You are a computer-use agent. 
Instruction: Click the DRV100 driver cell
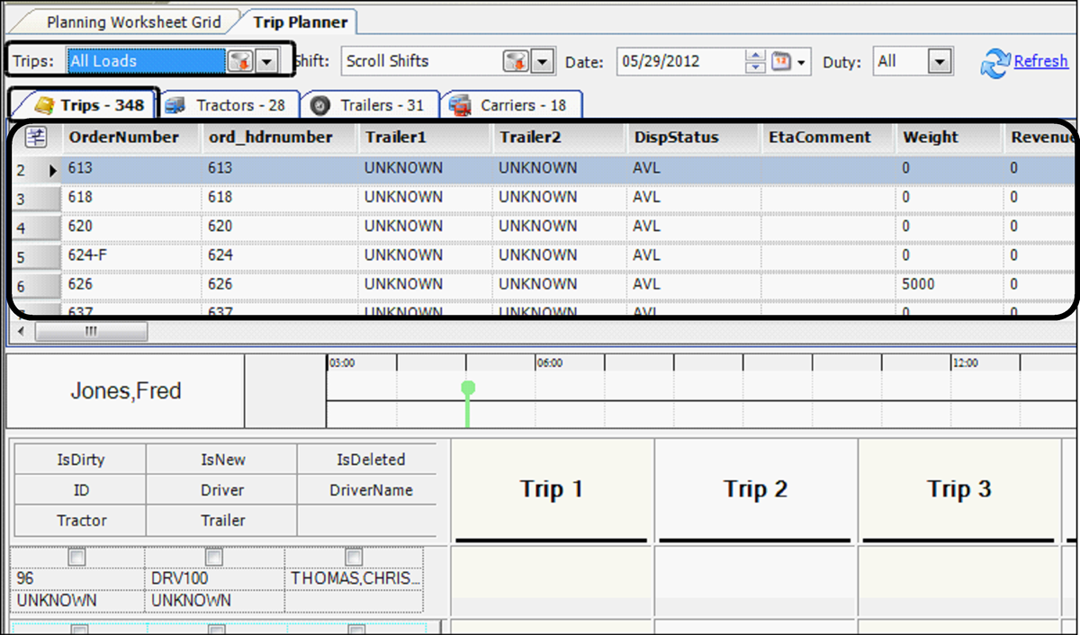coord(216,580)
